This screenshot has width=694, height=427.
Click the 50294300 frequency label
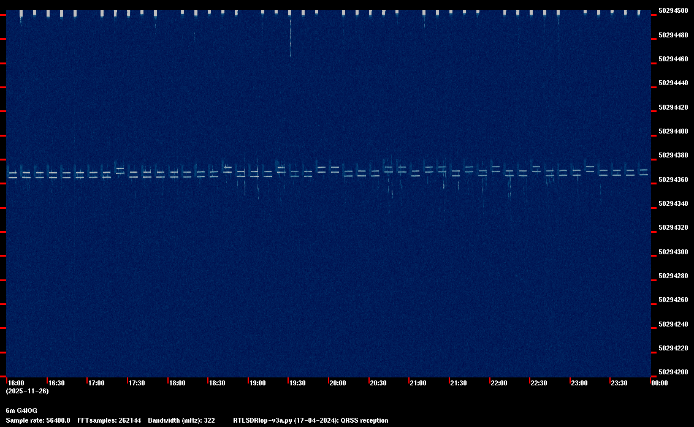click(x=673, y=252)
